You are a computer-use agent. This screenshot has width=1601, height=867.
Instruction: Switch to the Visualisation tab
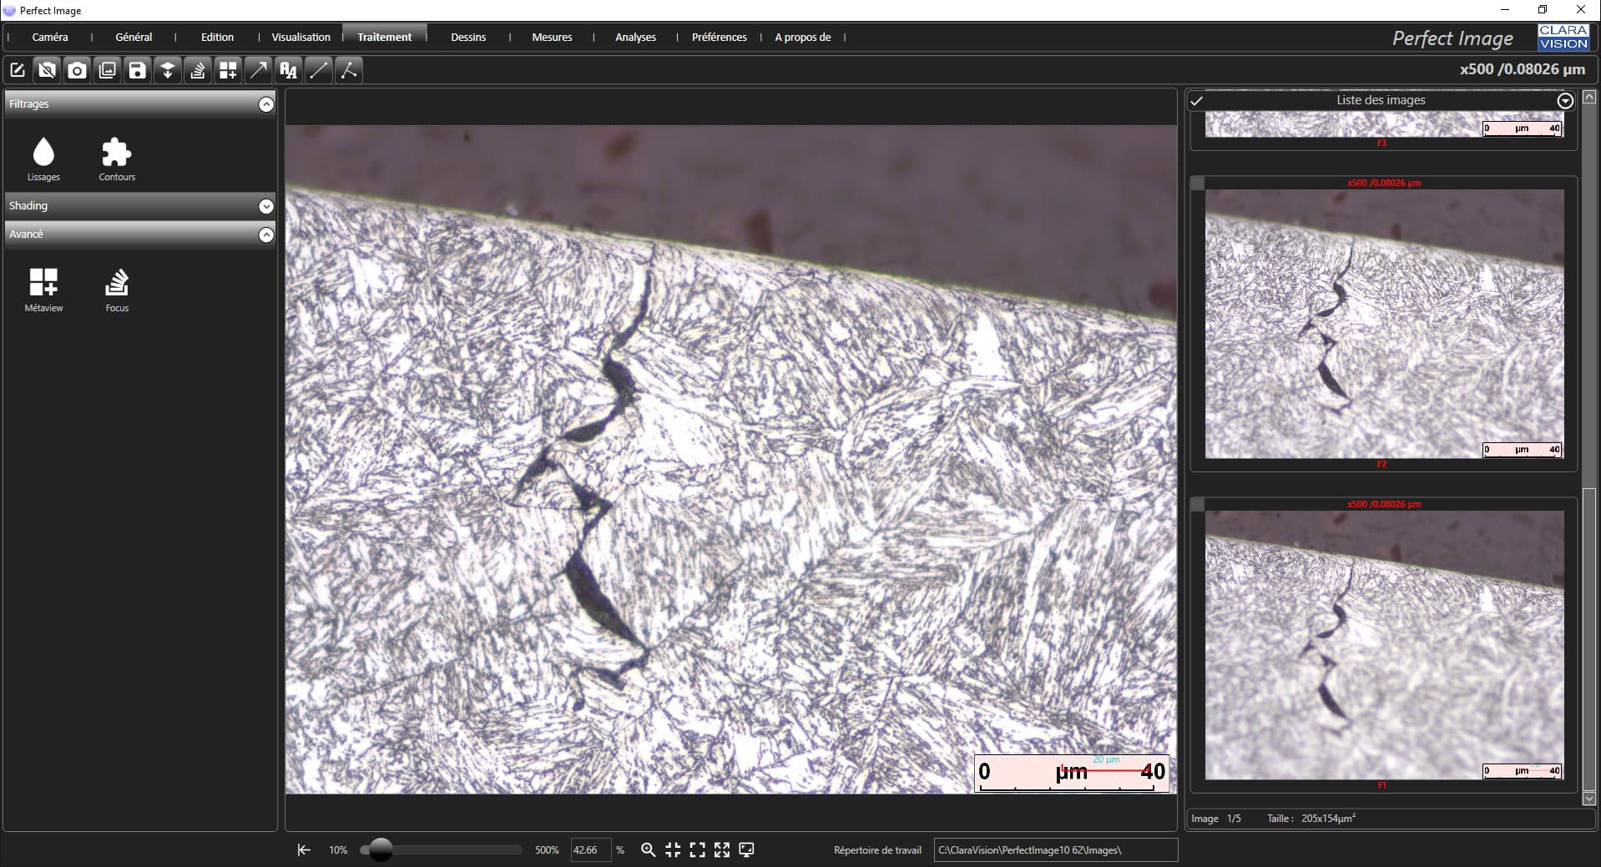click(x=301, y=37)
